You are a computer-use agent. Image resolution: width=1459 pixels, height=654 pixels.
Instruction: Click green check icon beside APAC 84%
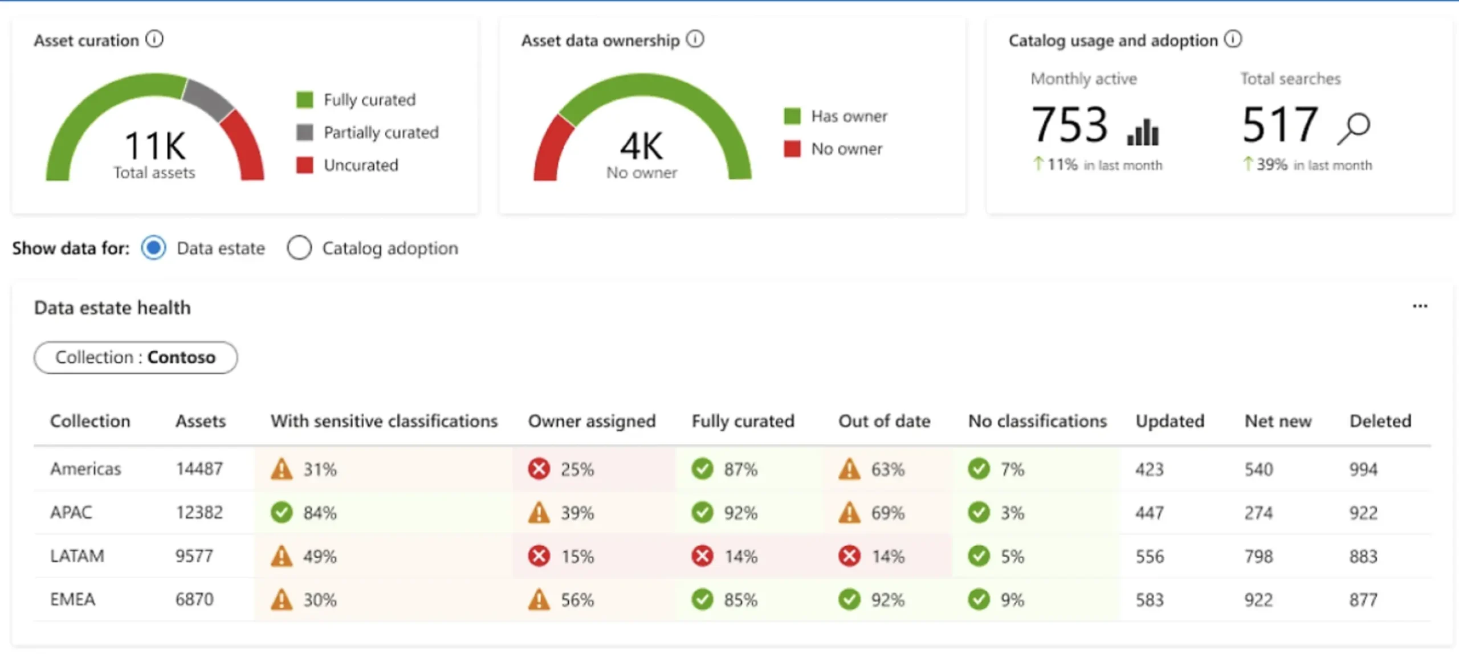[282, 512]
